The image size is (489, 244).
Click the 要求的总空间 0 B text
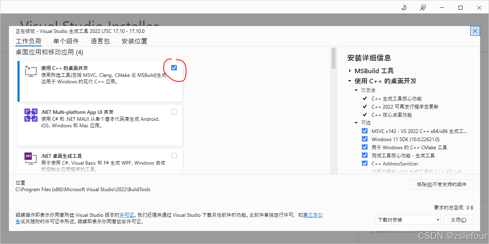(x=454, y=207)
